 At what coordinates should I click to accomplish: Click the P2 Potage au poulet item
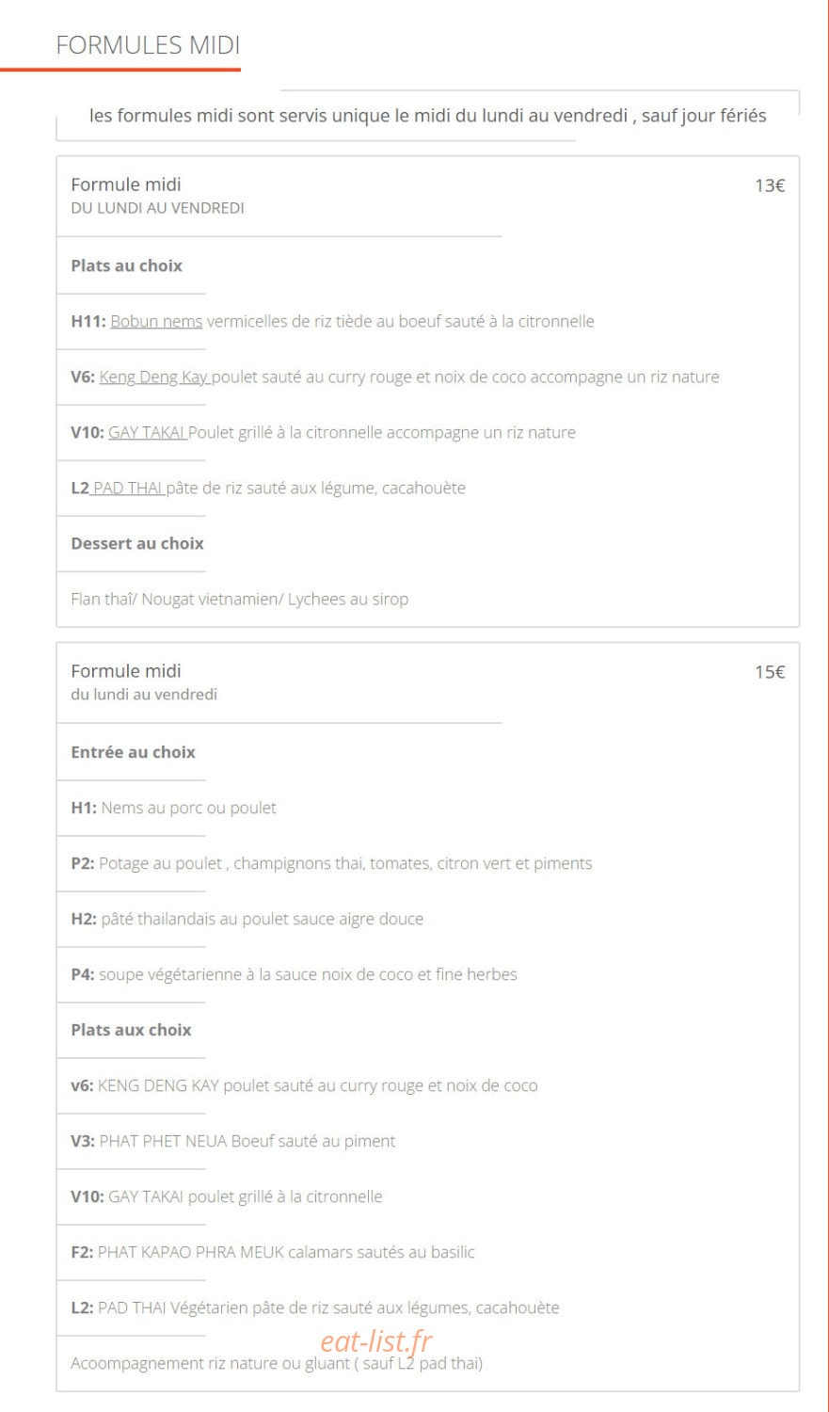(x=331, y=863)
